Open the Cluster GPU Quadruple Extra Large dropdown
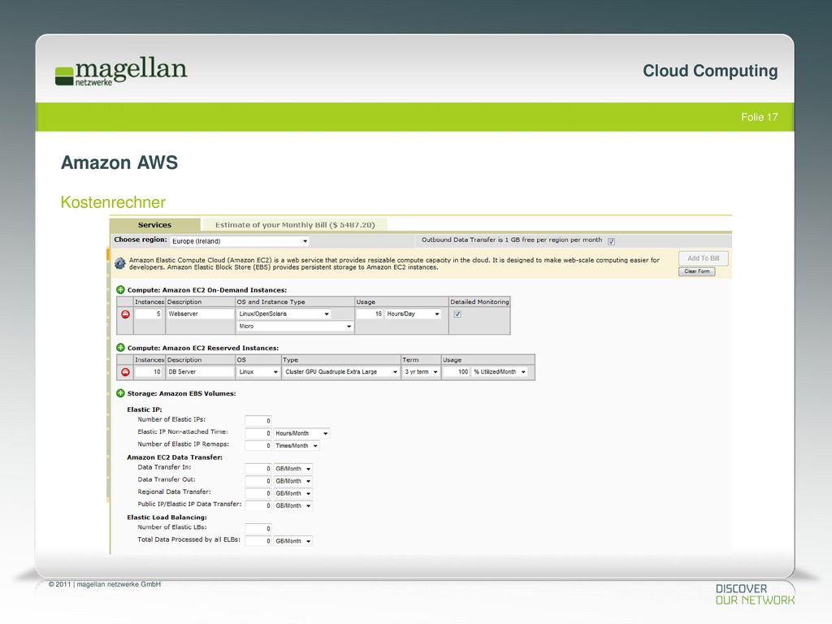Image resolution: width=832 pixels, height=624 pixels. point(341,372)
